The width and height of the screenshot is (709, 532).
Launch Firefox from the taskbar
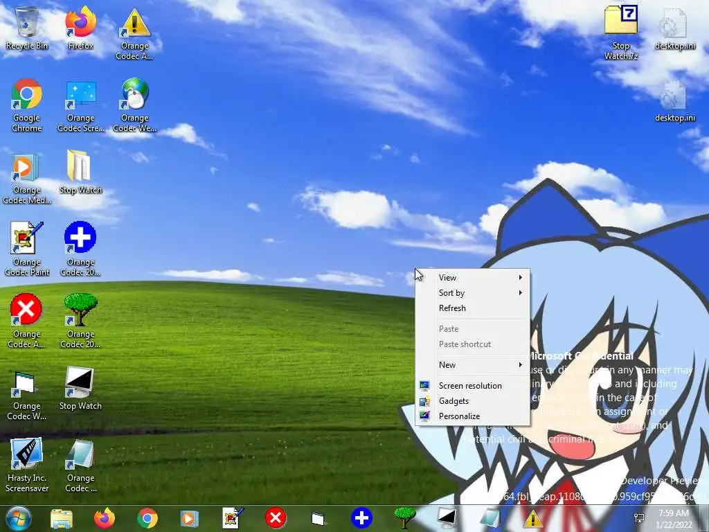pos(105,518)
